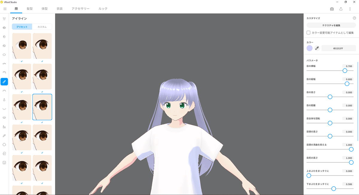Select the eyelid arc sidebar icon
Image resolution: width=359 pixels, height=195 pixels.
4,72
